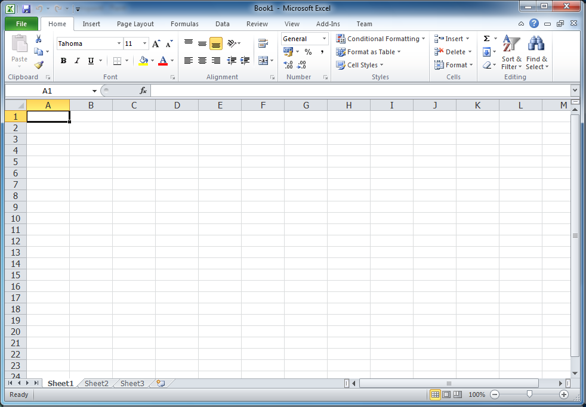Expand the General number format dropdown

325,39
